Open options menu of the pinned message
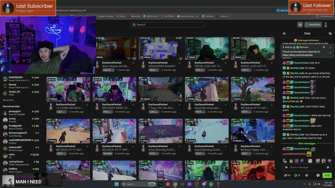This screenshot has width=335, height=188. point(330,47)
